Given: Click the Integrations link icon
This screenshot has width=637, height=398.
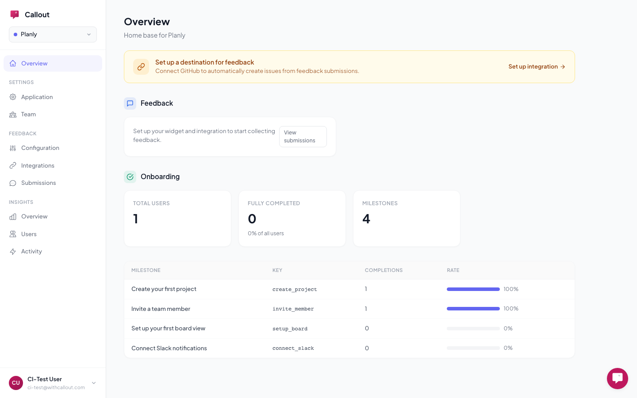Looking at the screenshot, I should [x=13, y=165].
